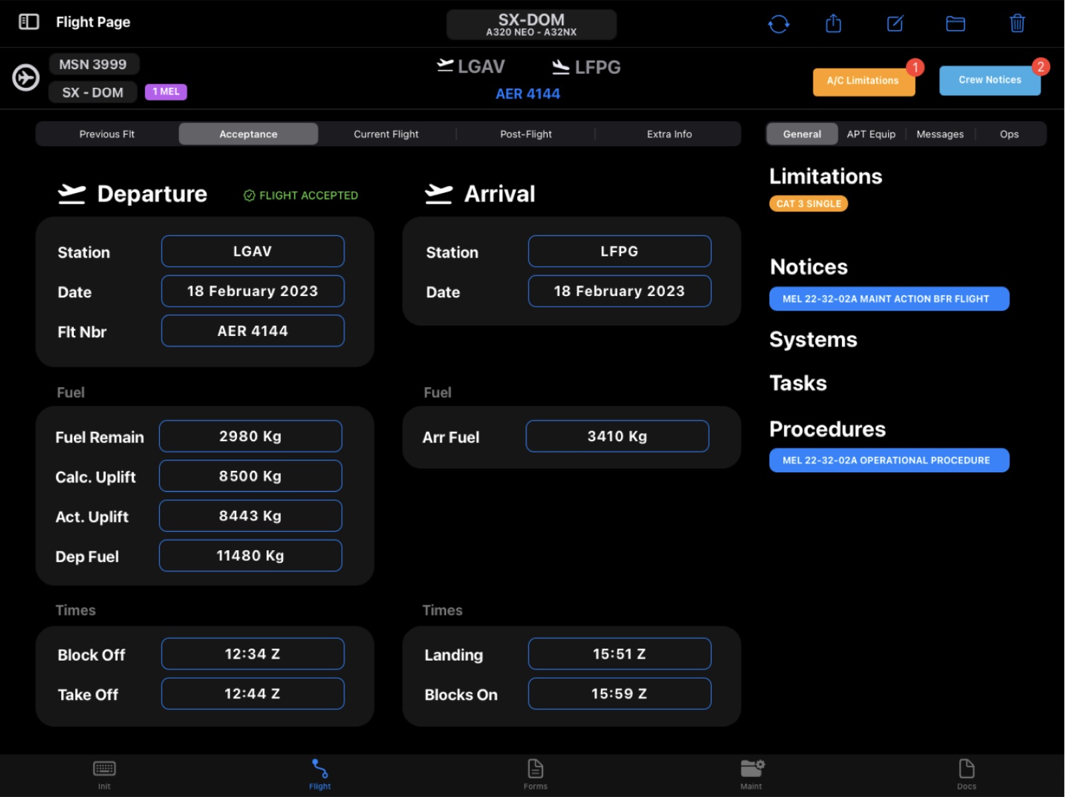
Task: Select the Flight bottom tab
Action: click(x=320, y=775)
